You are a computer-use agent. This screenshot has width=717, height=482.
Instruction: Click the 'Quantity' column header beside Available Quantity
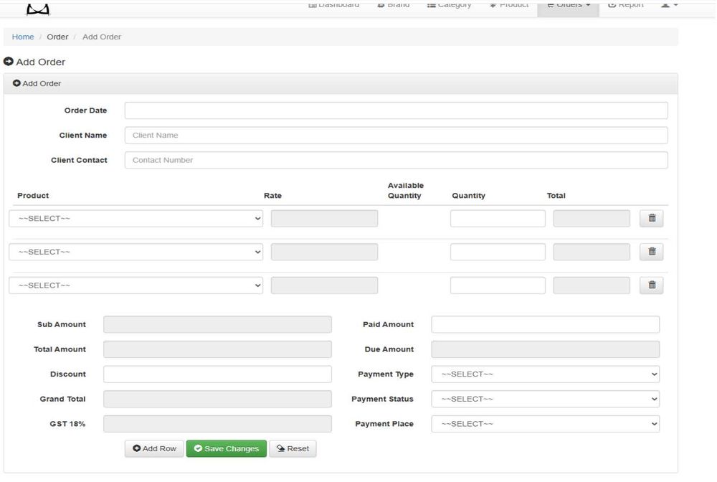(468, 195)
